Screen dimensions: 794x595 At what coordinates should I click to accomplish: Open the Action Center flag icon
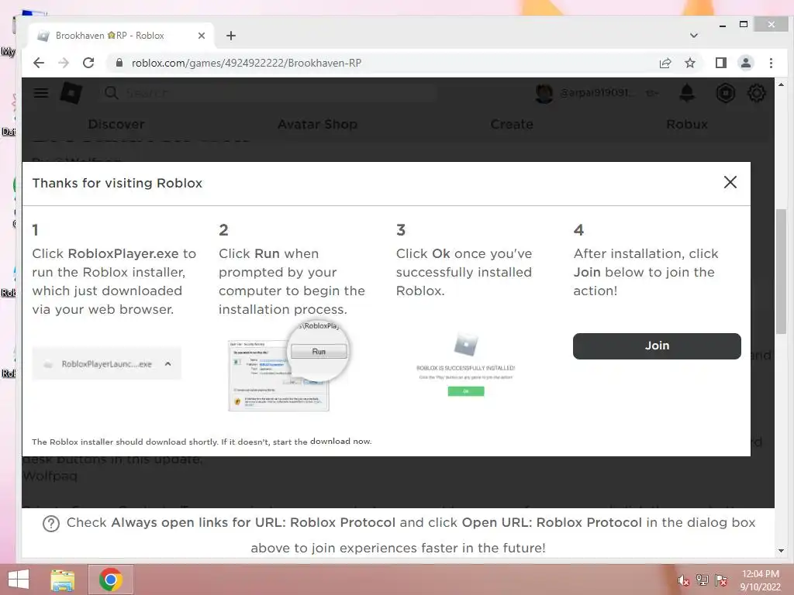tap(721, 580)
